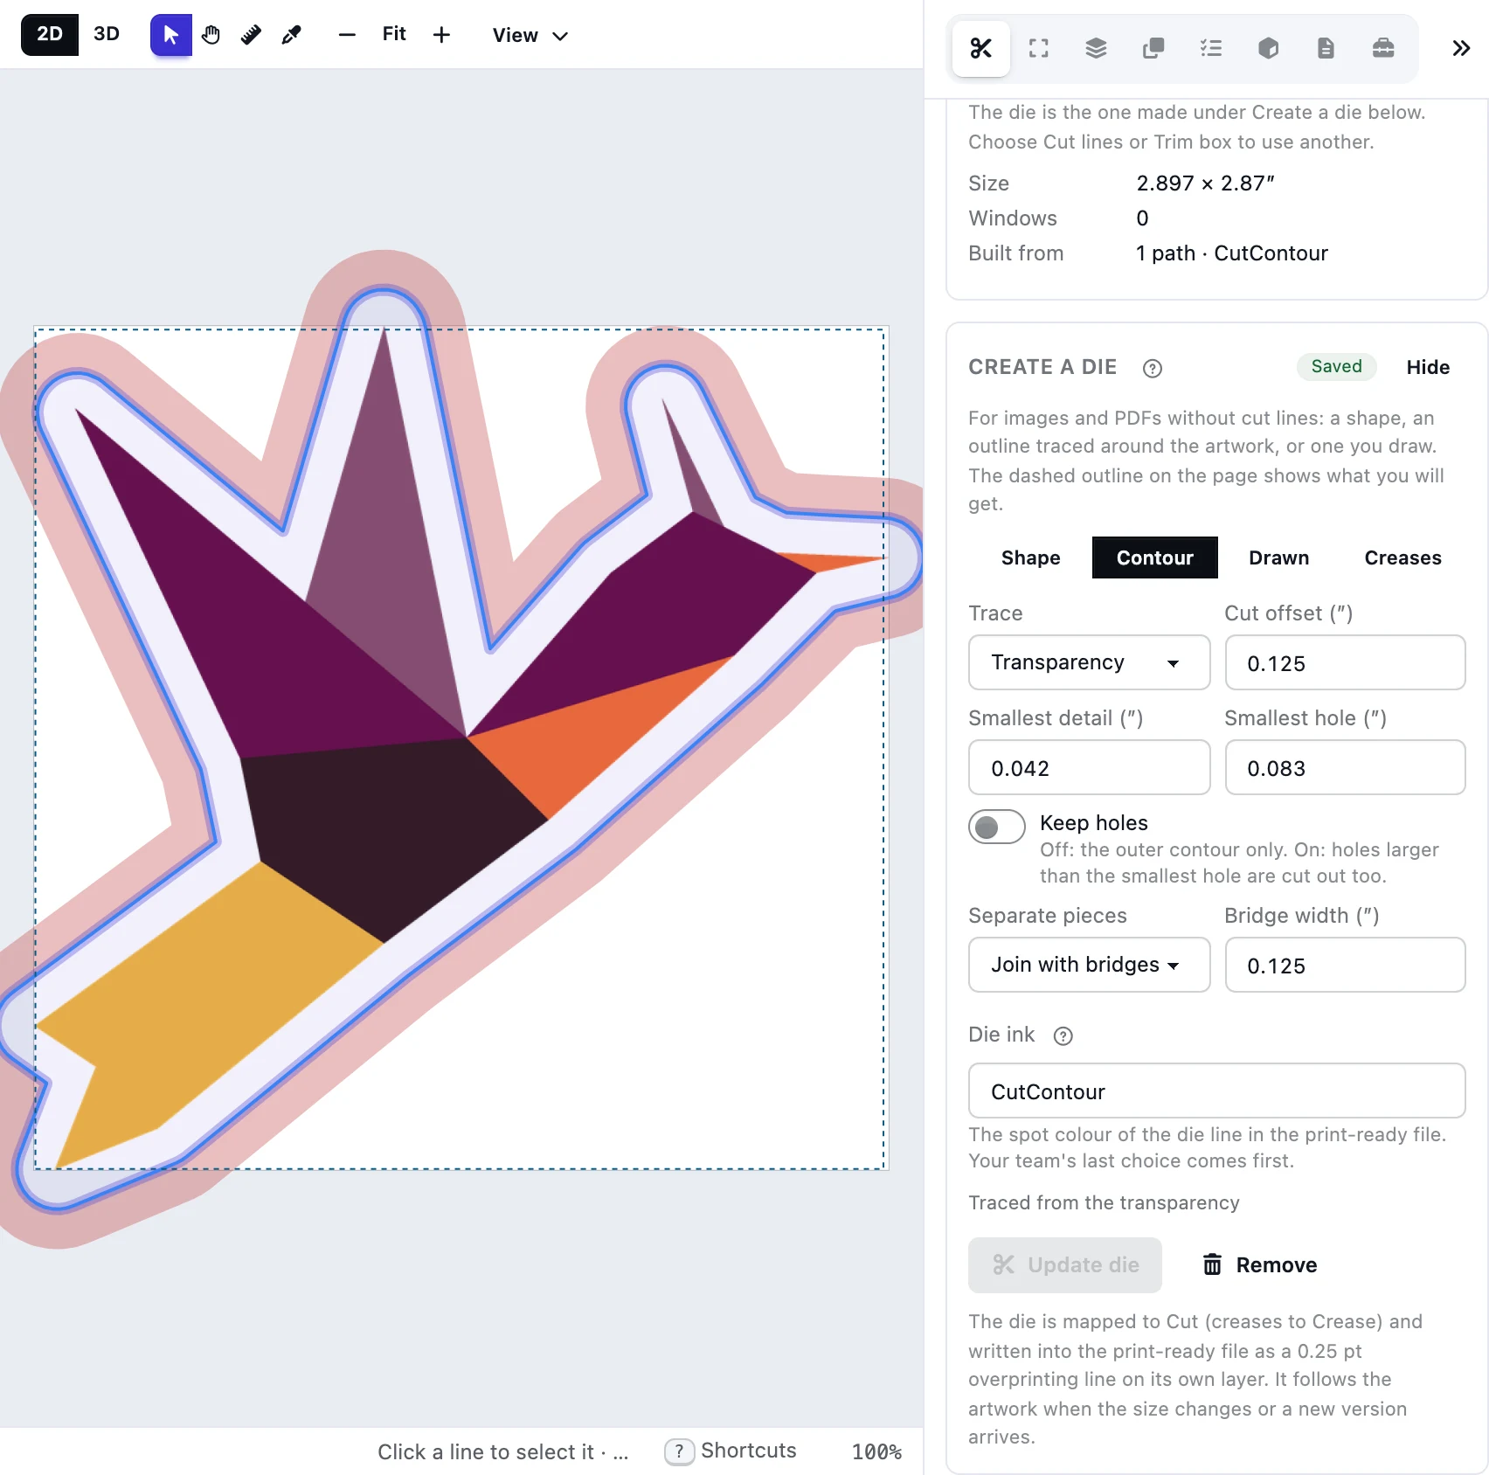Viewport: 1489px width, 1475px height.
Task: Zoom in with the plus icon
Action: (x=441, y=35)
